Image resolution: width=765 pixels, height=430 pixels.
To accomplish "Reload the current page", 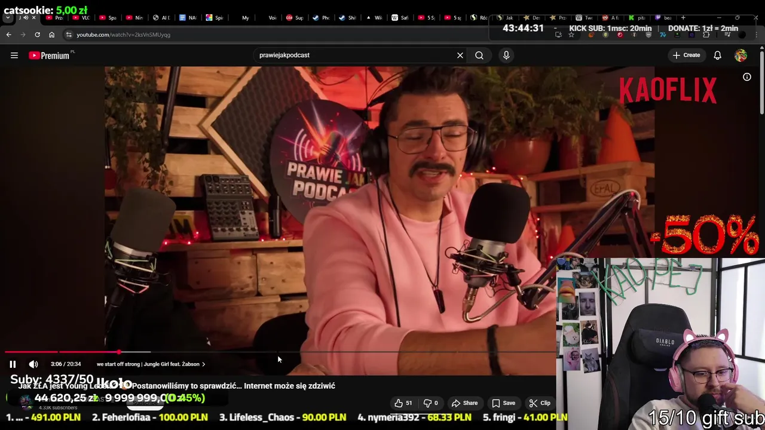I will (37, 35).
